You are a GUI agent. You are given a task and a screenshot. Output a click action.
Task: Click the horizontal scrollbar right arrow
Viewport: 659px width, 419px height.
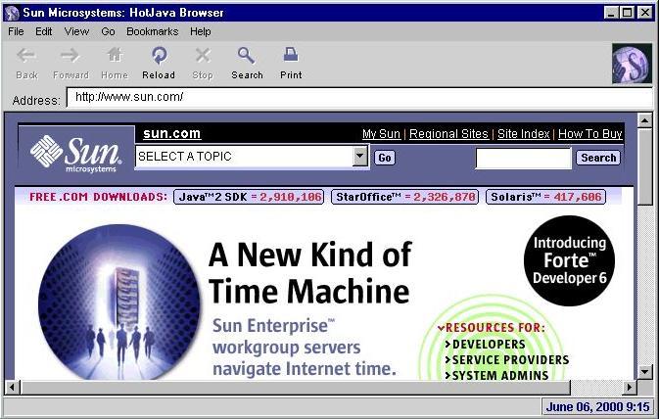click(630, 387)
